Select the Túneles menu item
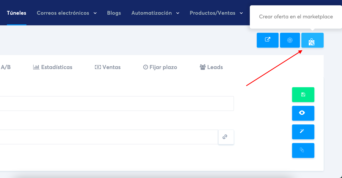The width and height of the screenshot is (342, 178). 17,13
